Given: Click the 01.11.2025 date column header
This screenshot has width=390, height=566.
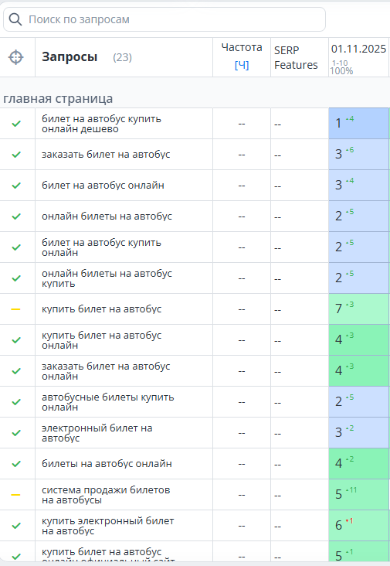Looking at the screenshot, I should pos(358,49).
